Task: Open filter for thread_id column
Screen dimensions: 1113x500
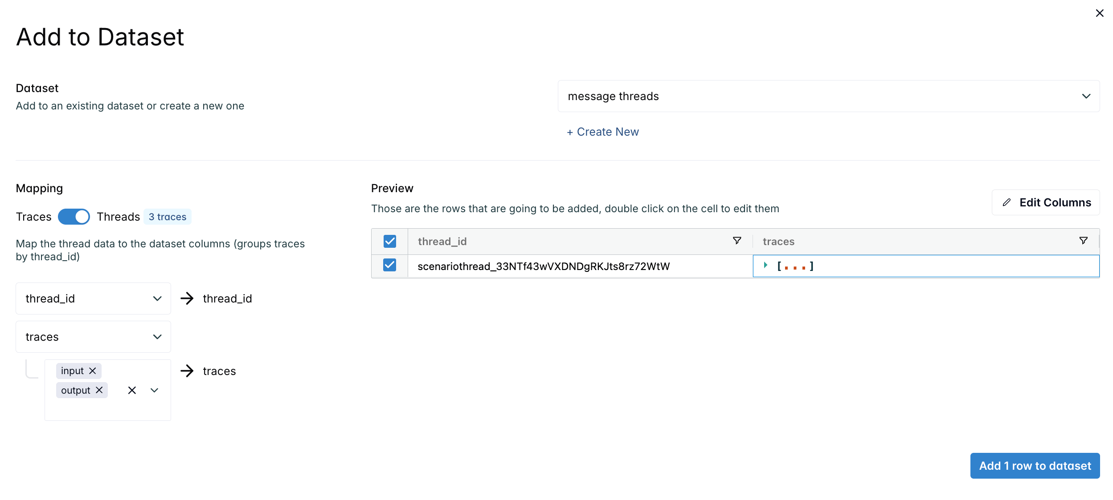Action: click(737, 241)
